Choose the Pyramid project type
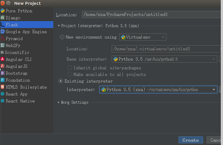The width and height of the screenshot is (223, 145). (x=27, y=39)
